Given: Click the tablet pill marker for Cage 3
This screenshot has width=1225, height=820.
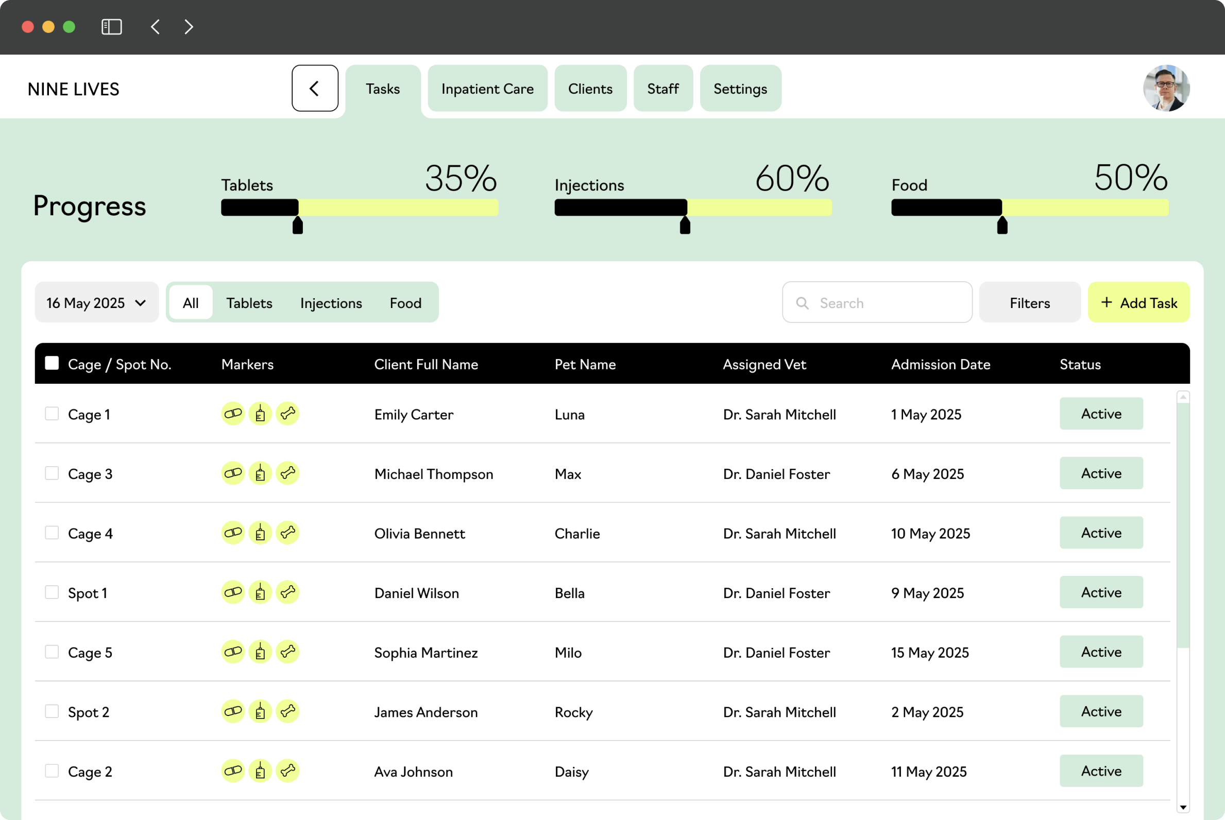Looking at the screenshot, I should coord(233,473).
